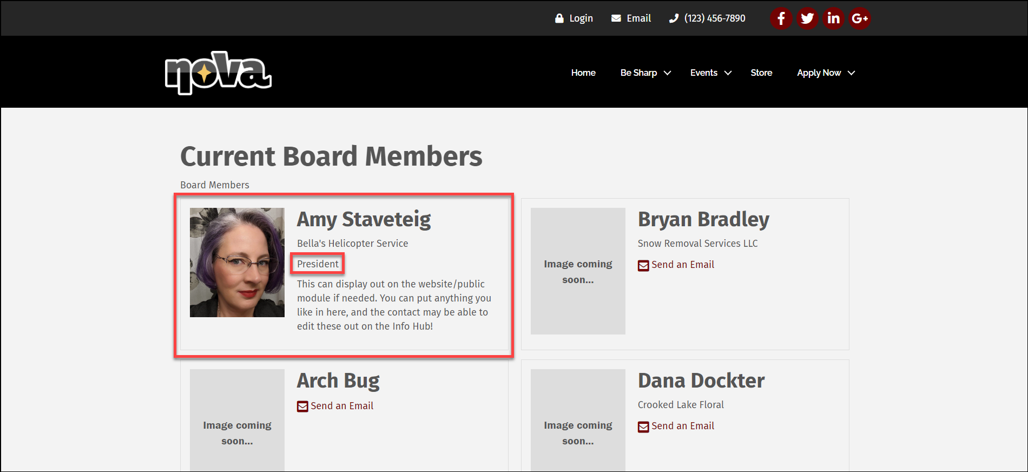
Task: Click Bryan Bradley's email envelope icon
Action: [x=643, y=265]
